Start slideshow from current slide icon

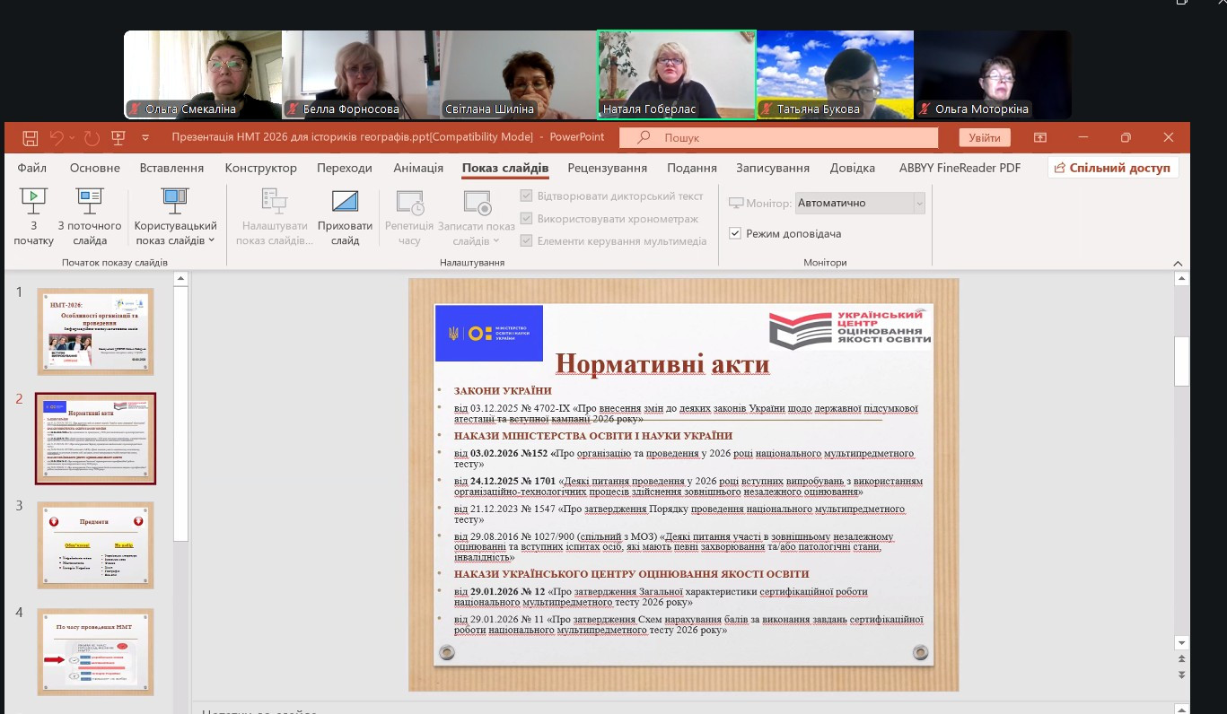(x=90, y=201)
